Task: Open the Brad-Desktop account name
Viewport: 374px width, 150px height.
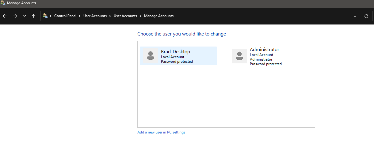Action: [175, 52]
